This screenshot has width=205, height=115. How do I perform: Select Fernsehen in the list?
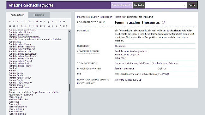pos(14,102)
